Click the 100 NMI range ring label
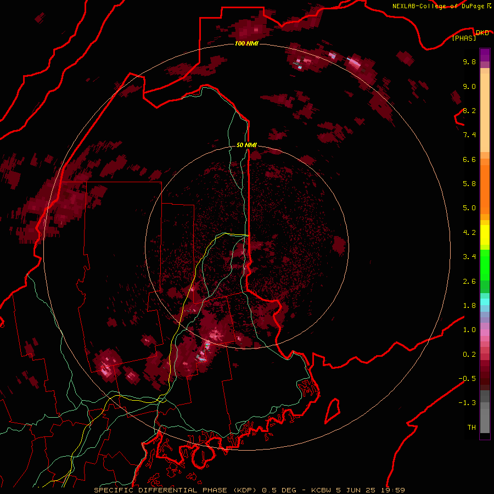The image size is (494, 494). click(246, 43)
